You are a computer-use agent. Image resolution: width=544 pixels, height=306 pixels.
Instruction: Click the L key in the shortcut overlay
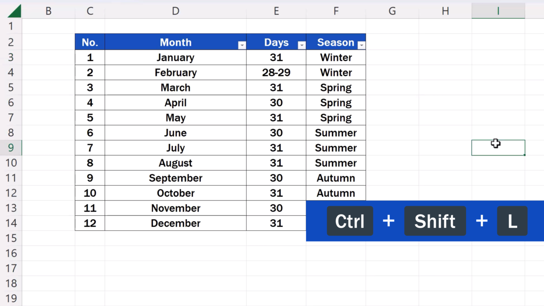coord(512,221)
